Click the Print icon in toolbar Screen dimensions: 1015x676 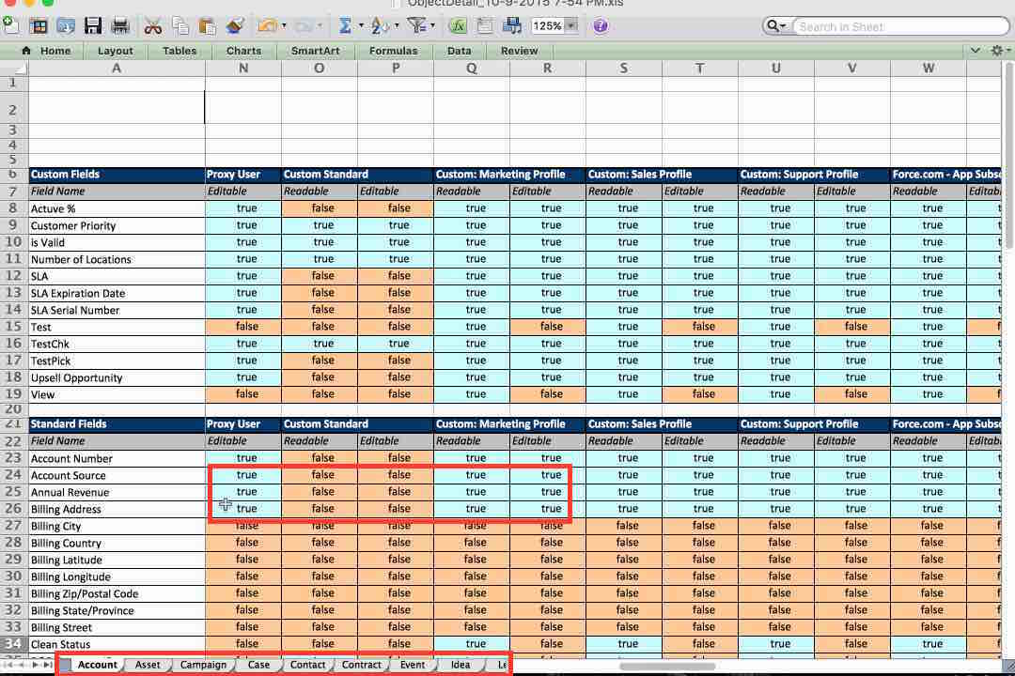(x=120, y=26)
